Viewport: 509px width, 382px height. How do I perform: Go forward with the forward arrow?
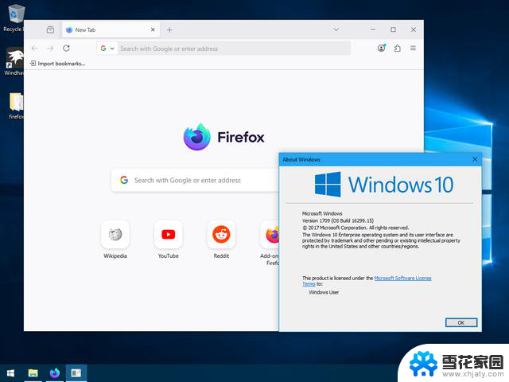coord(50,49)
